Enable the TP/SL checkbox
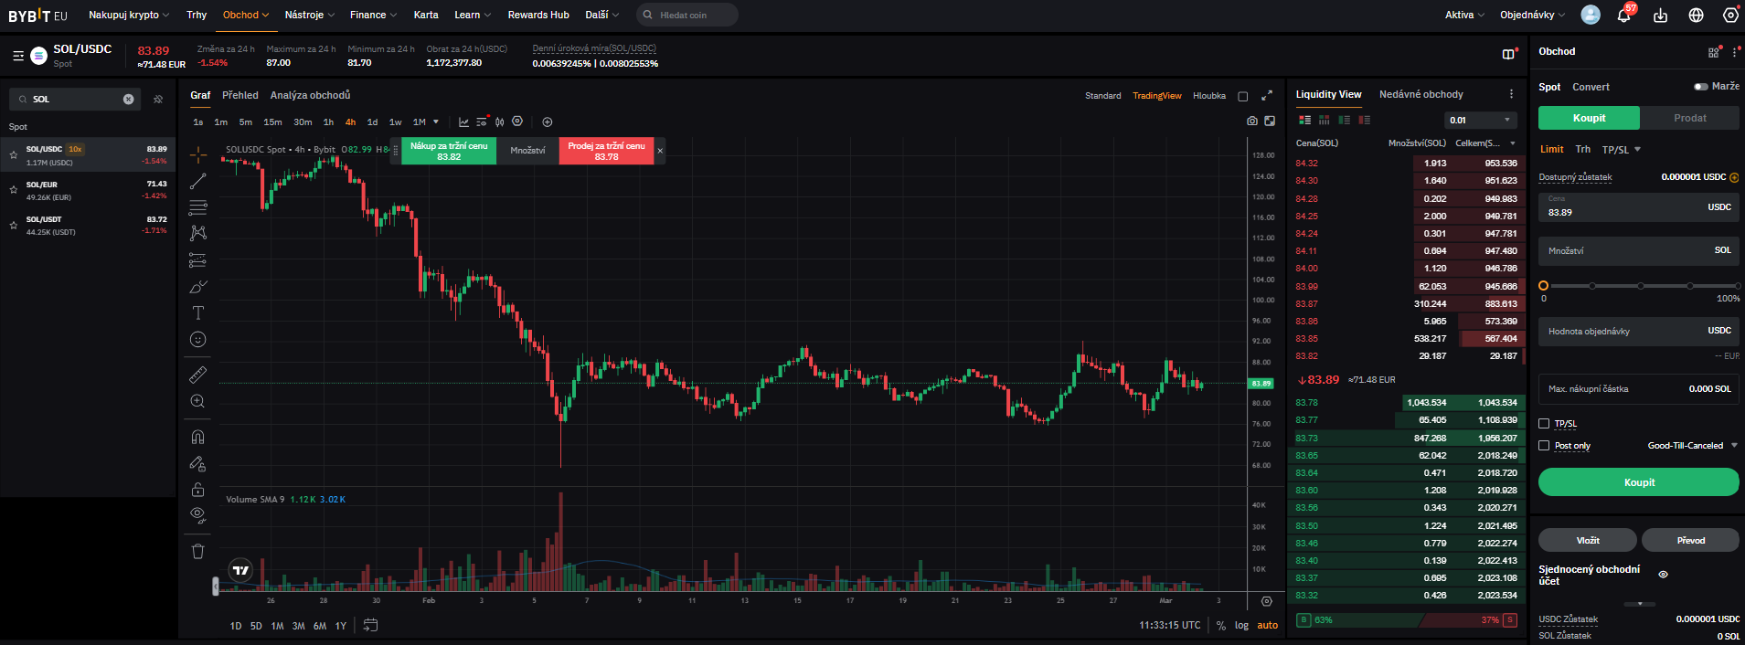The height and width of the screenshot is (645, 1745). (1544, 424)
